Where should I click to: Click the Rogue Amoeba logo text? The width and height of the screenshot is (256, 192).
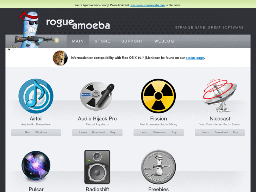(x=78, y=24)
